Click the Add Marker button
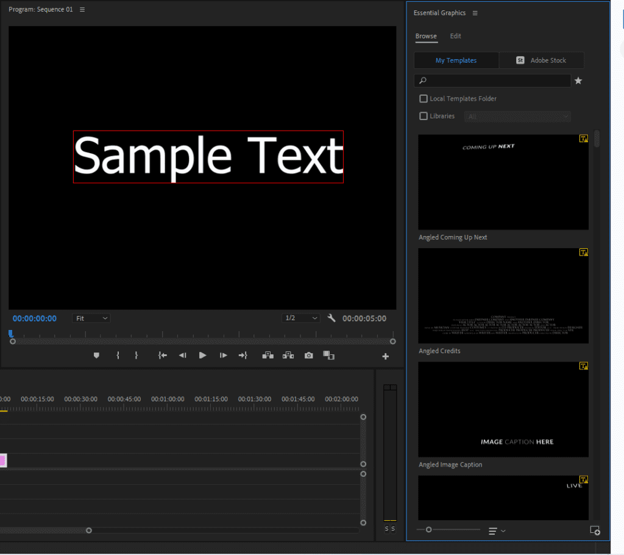Viewport: 624px width, 555px height. (x=96, y=356)
